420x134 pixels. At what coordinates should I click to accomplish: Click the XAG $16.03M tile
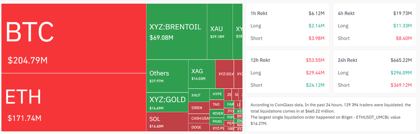pos(202,74)
